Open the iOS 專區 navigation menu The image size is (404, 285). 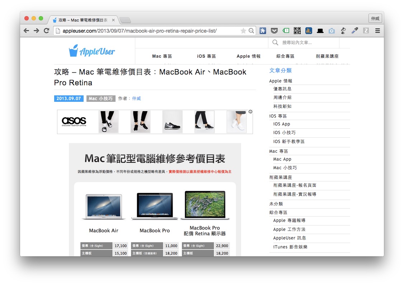206,56
